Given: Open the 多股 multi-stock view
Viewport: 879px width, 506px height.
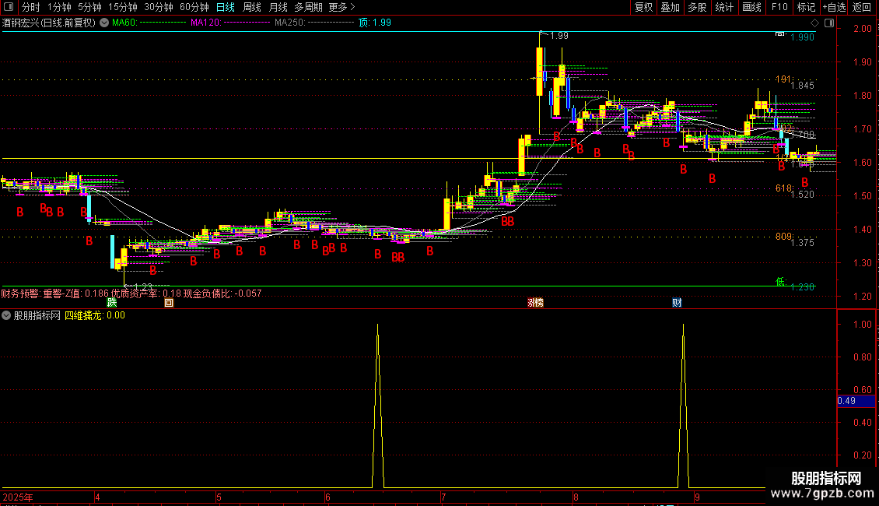Looking at the screenshot, I should [697, 7].
